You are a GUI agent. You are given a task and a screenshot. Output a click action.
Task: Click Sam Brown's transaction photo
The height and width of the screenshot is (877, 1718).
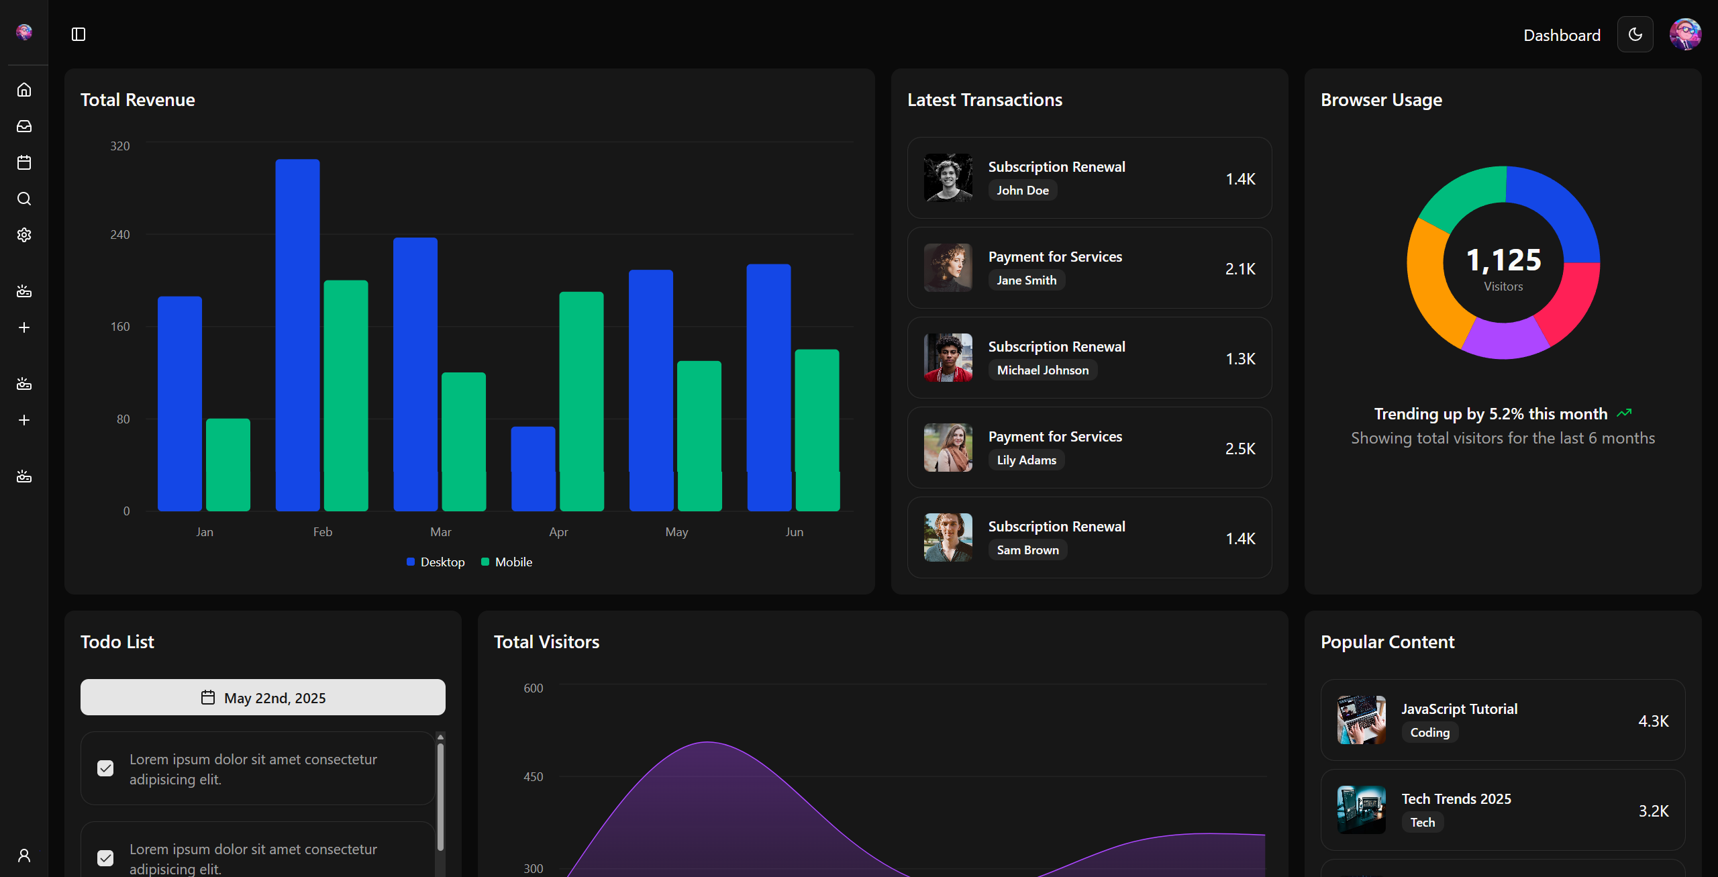pos(948,537)
